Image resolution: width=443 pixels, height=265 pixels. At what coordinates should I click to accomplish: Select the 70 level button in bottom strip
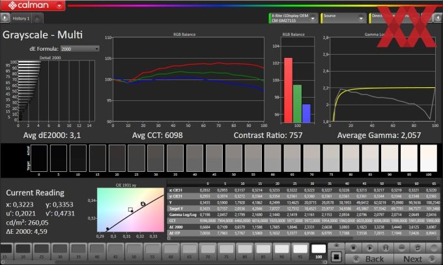pyautogui.click(x=208, y=251)
